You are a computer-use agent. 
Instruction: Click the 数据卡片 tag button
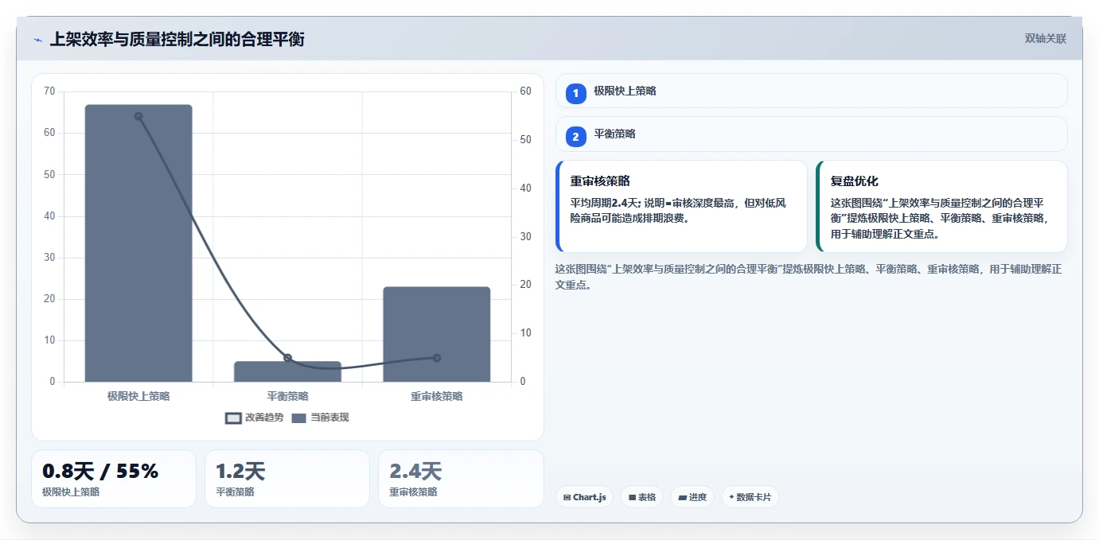pos(750,497)
